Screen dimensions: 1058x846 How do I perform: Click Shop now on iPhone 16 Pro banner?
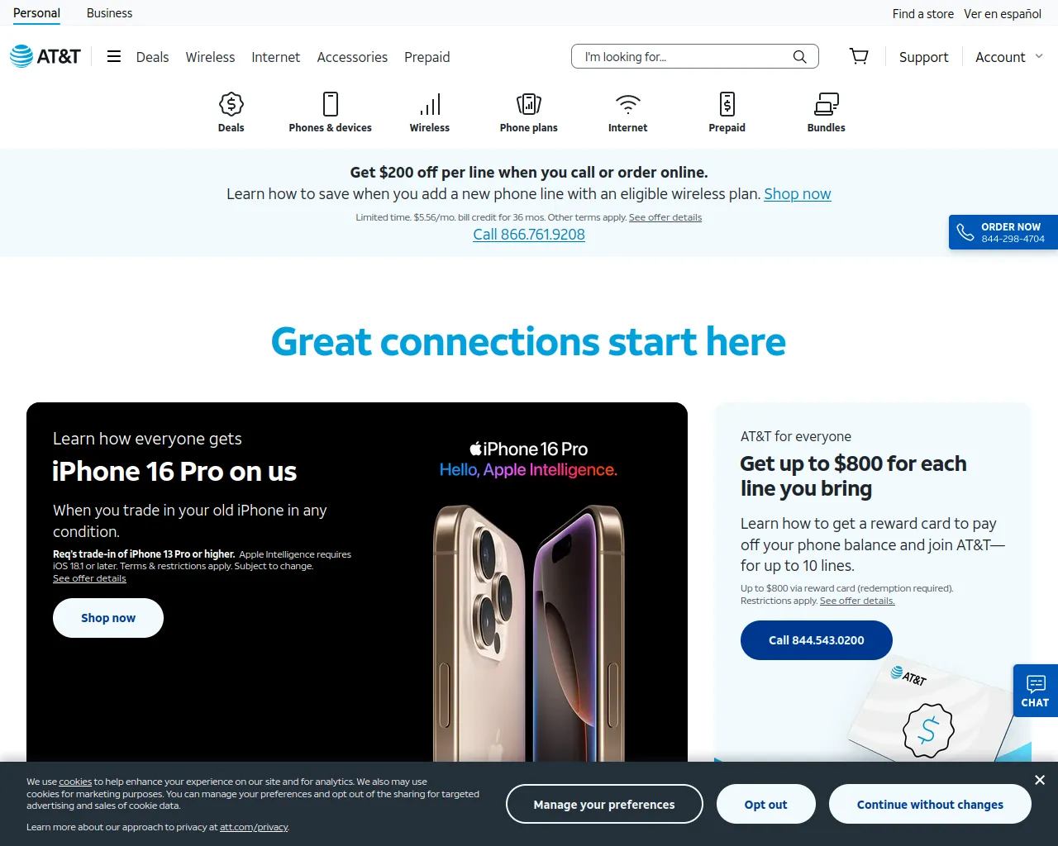[108, 618]
